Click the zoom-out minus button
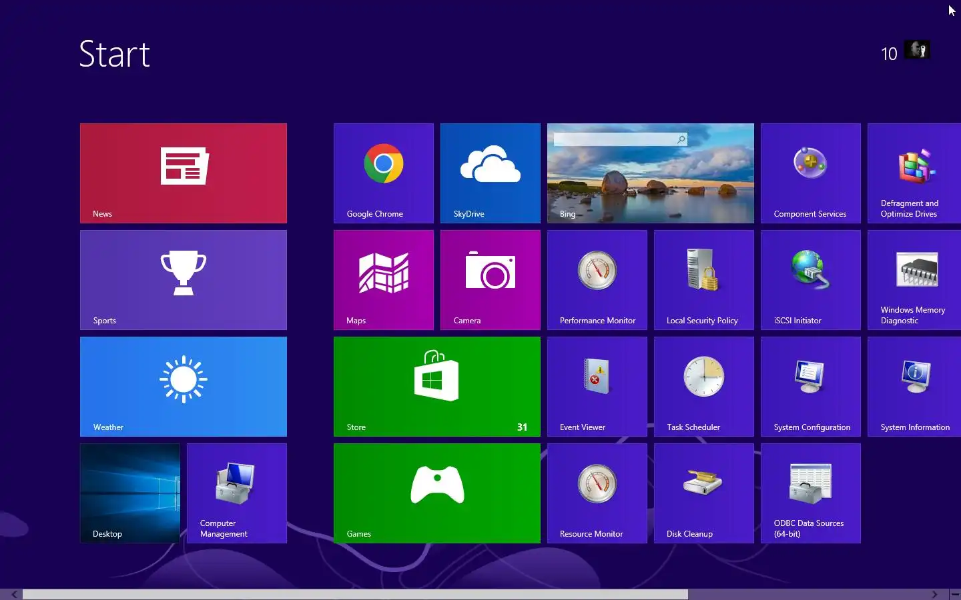 click(x=954, y=594)
